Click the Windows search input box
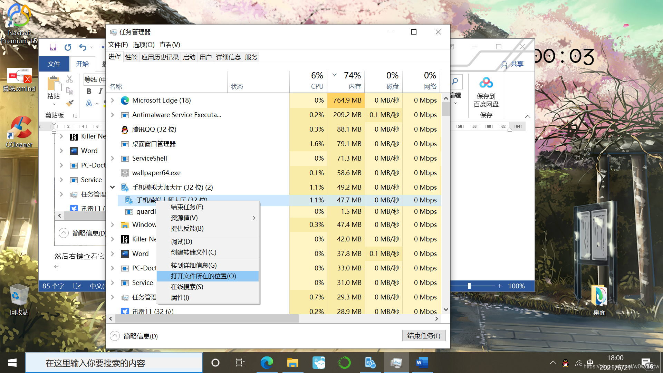663x373 pixels. (114, 363)
